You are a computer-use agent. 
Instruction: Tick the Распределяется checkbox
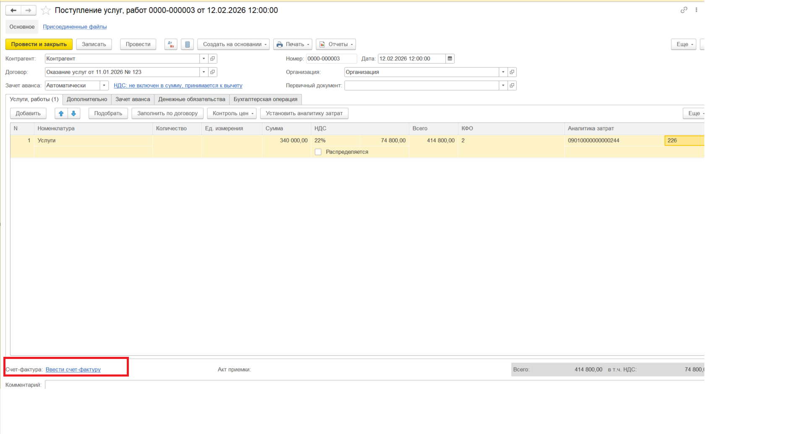(318, 152)
